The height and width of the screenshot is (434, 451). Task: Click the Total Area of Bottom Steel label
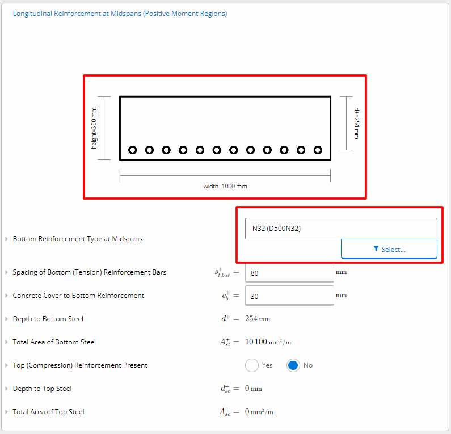pos(54,342)
